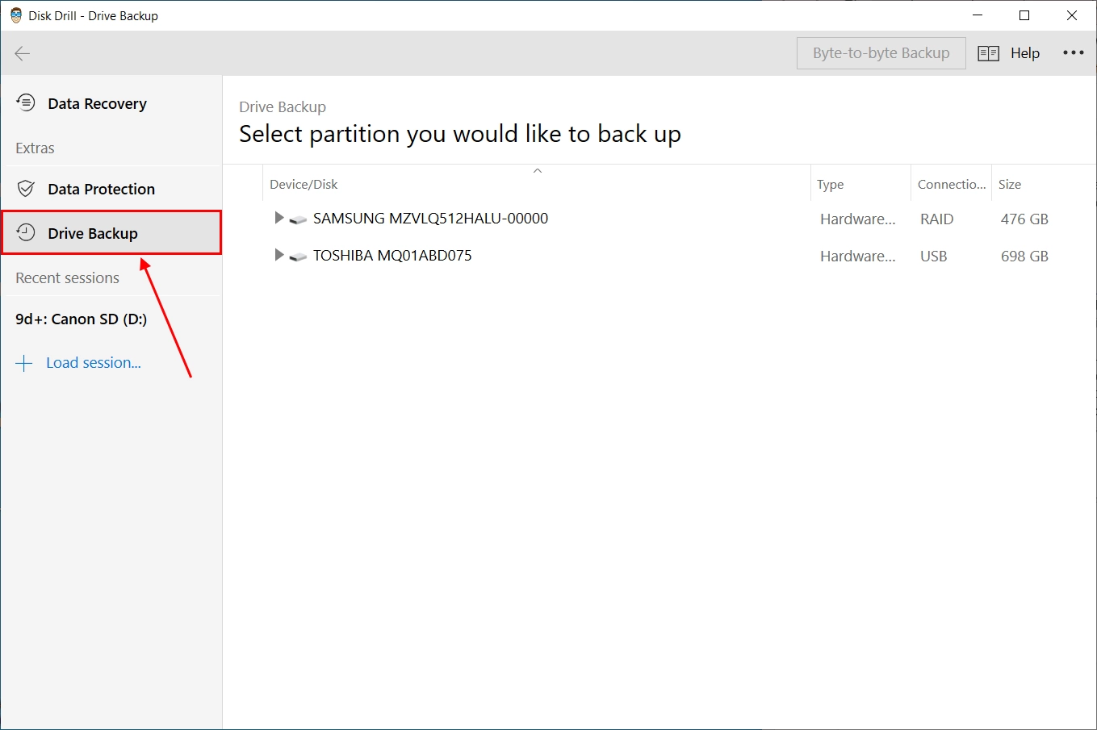Click the Disk Drill app icon in title bar
This screenshot has width=1097, height=730.
(x=15, y=15)
